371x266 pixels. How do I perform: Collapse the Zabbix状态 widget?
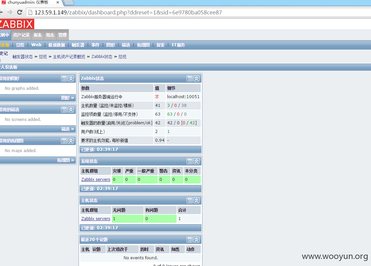point(196,78)
